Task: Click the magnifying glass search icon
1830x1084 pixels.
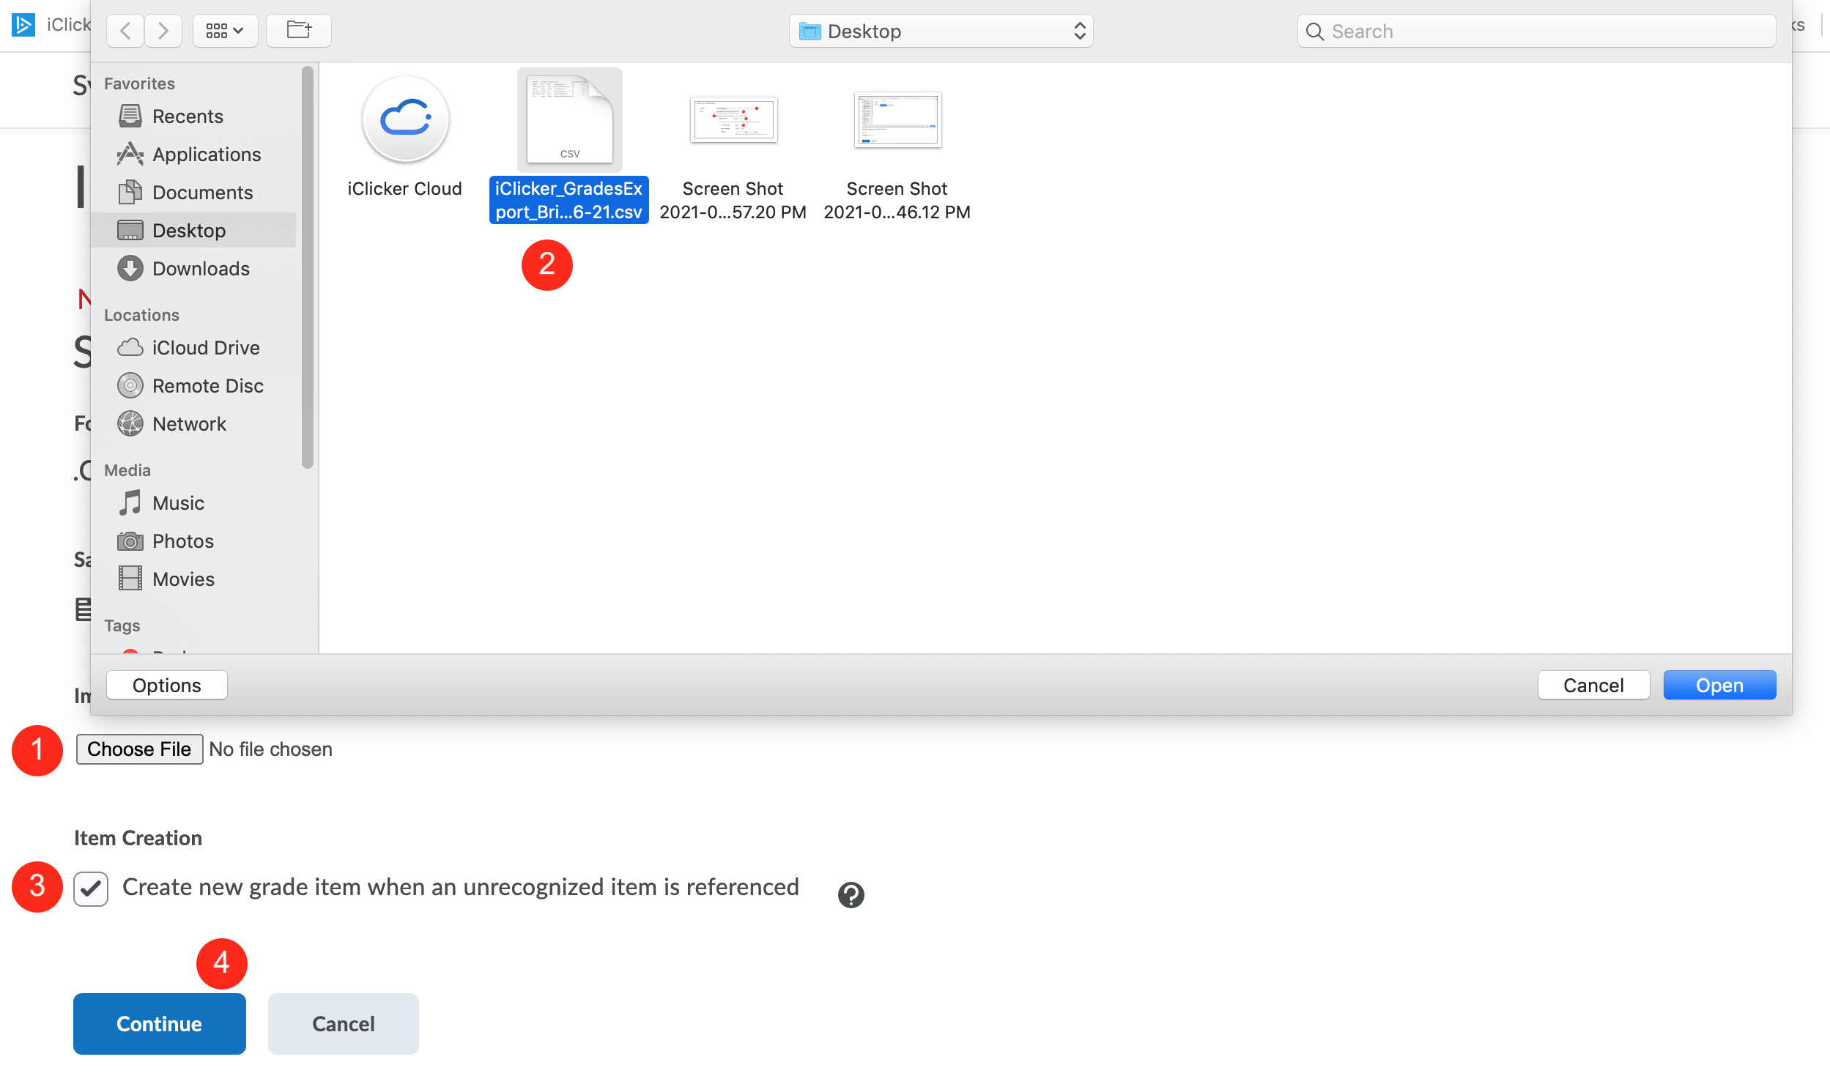Action: [1315, 31]
